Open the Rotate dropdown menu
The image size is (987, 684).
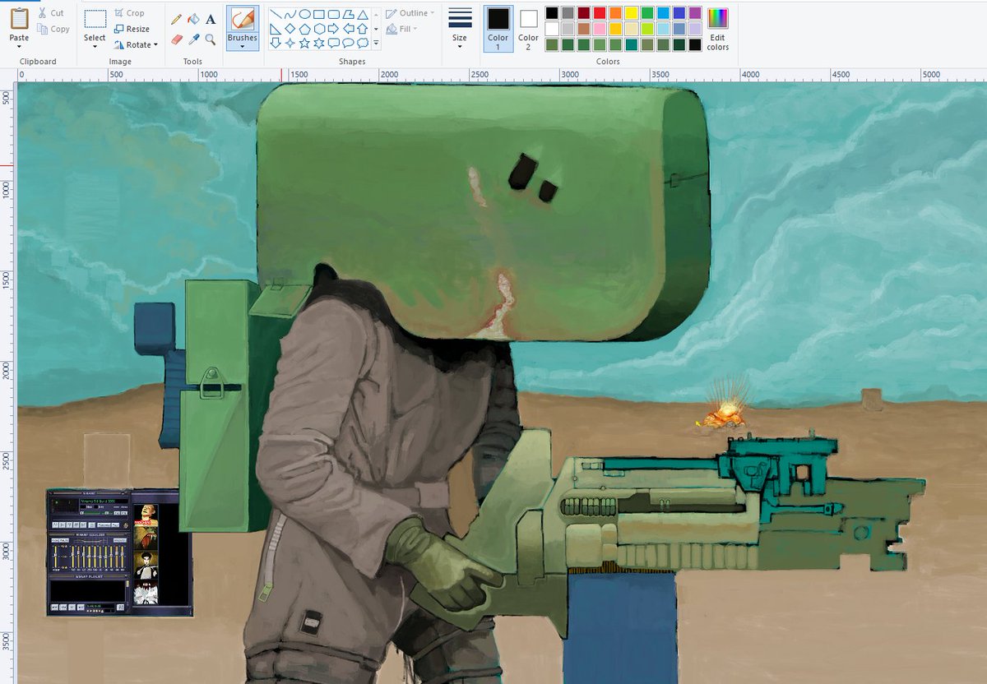pyautogui.click(x=137, y=45)
